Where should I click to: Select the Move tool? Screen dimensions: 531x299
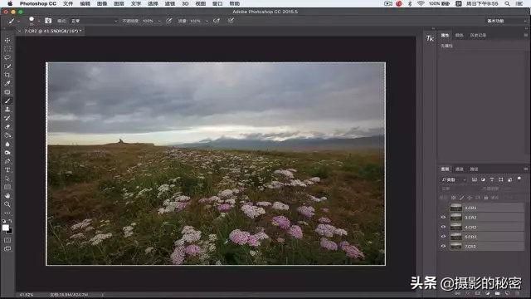pos(7,41)
